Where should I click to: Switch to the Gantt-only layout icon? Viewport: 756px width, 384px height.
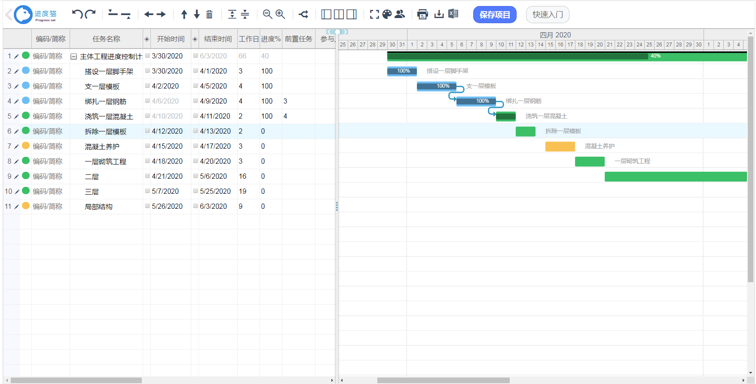352,14
